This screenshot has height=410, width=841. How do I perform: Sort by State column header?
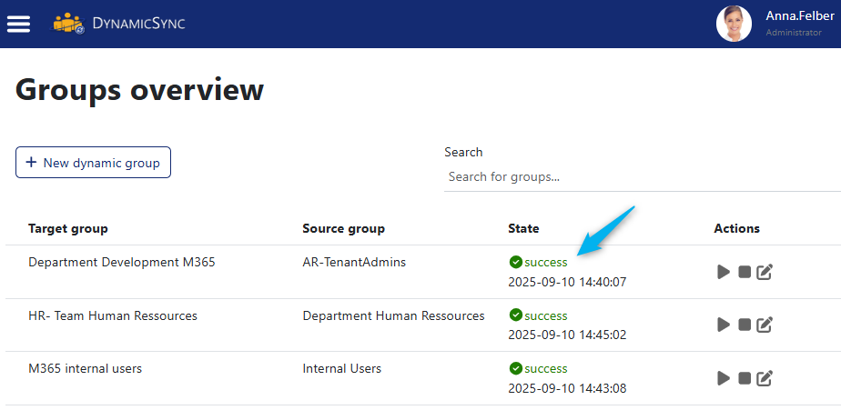(523, 228)
